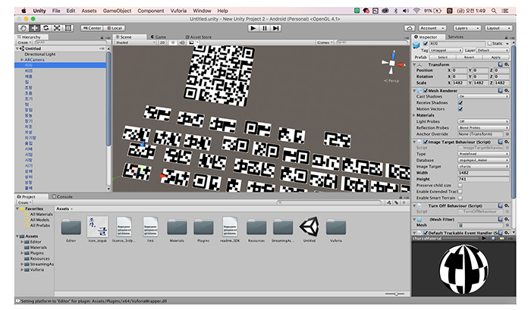
Task: Click the scene orientation gizmo
Action: coord(392,63)
